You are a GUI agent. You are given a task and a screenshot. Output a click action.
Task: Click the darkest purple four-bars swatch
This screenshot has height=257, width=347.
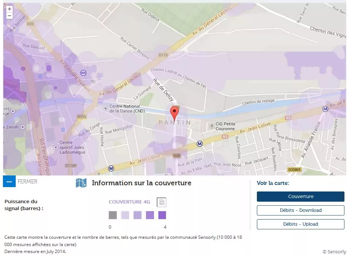click(x=162, y=215)
